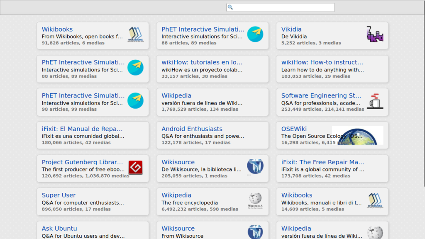Open Wikisource title with 205,059 articles
Viewport: 425px width, 239px height.
coord(178,162)
